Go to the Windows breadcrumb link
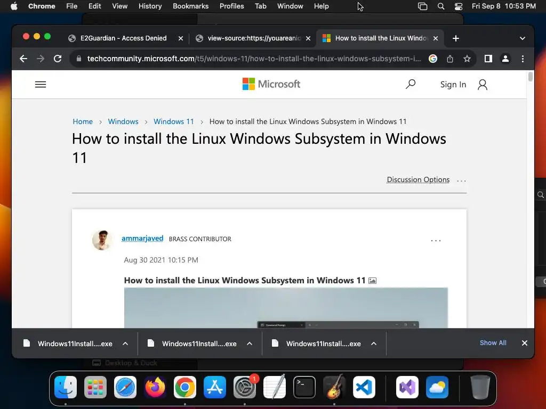Viewport: 546px width, 409px height. tap(123, 121)
